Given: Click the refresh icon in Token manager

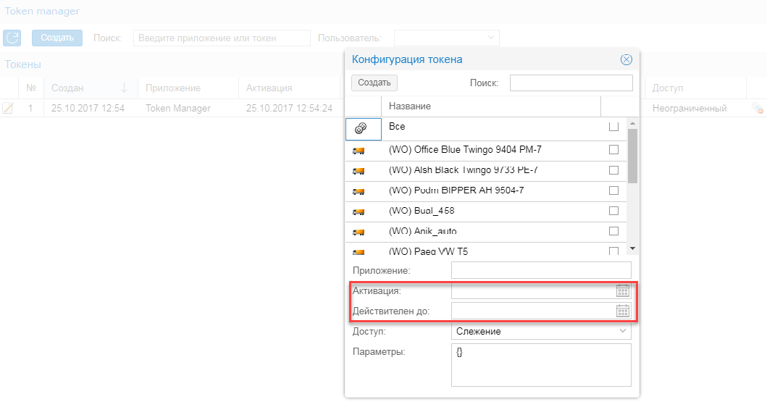Looking at the screenshot, I should [x=12, y=38].
